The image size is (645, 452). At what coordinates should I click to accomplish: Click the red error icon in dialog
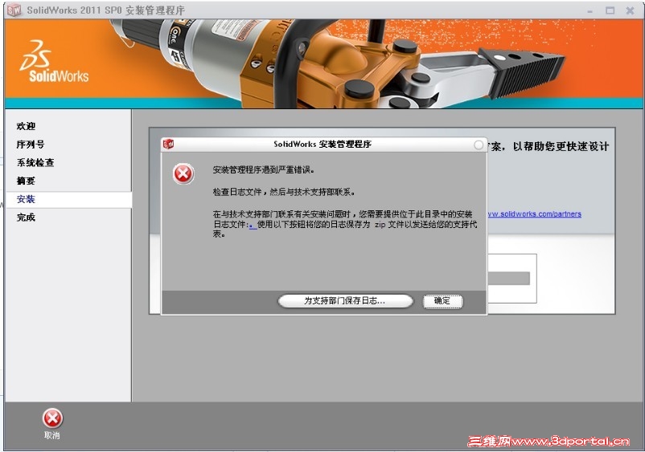click(183, 173)
